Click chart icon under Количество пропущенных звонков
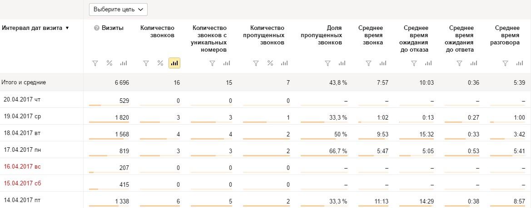This screenshot has width=531, height=208. 284,63
